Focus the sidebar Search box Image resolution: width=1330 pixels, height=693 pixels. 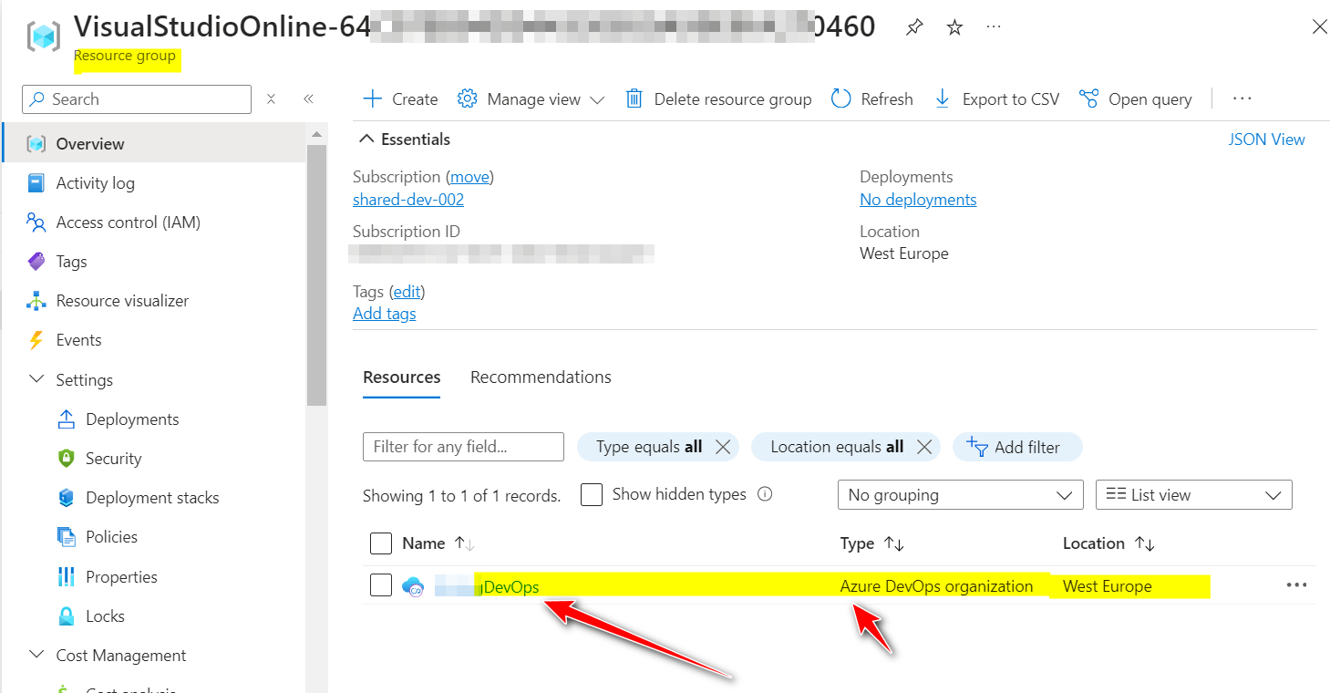click(x=136, y=99)
